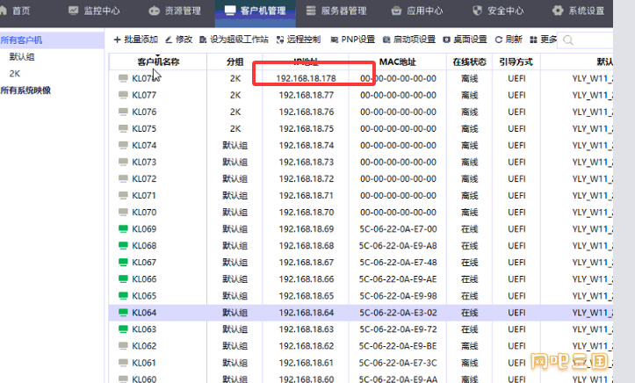Screen dimensions: 635x383
Task: Open 桌面设置
Action: [465, 40]
